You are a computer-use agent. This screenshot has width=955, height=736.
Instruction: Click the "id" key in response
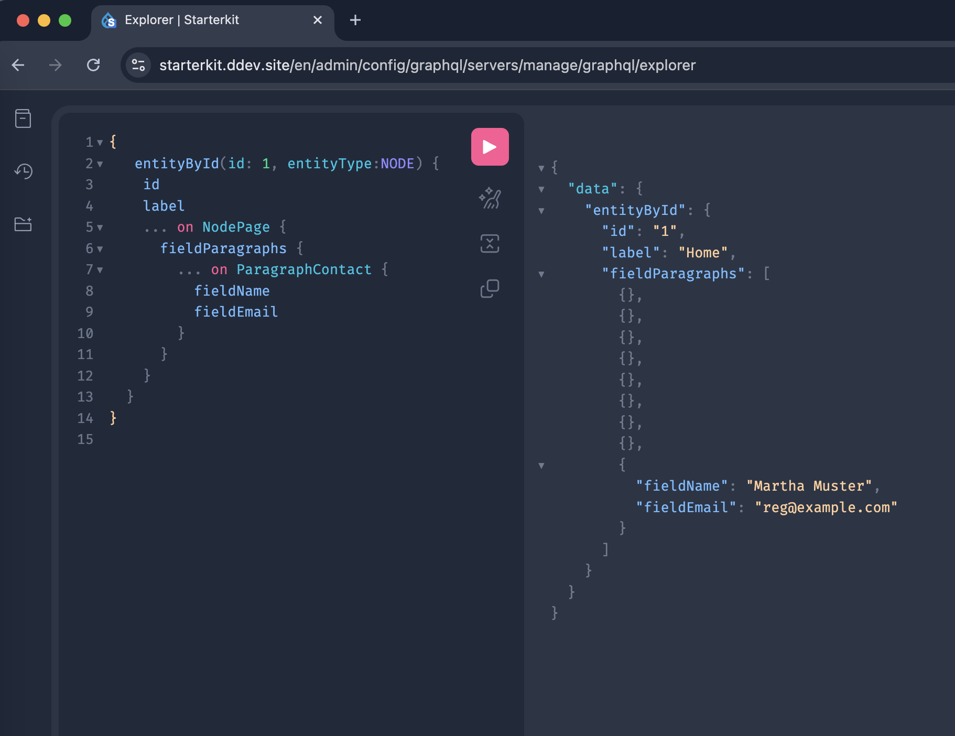(618, 231)
